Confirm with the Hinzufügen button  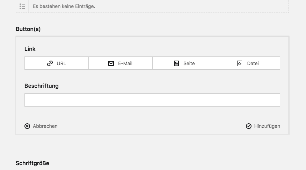[x=263, y=126]
